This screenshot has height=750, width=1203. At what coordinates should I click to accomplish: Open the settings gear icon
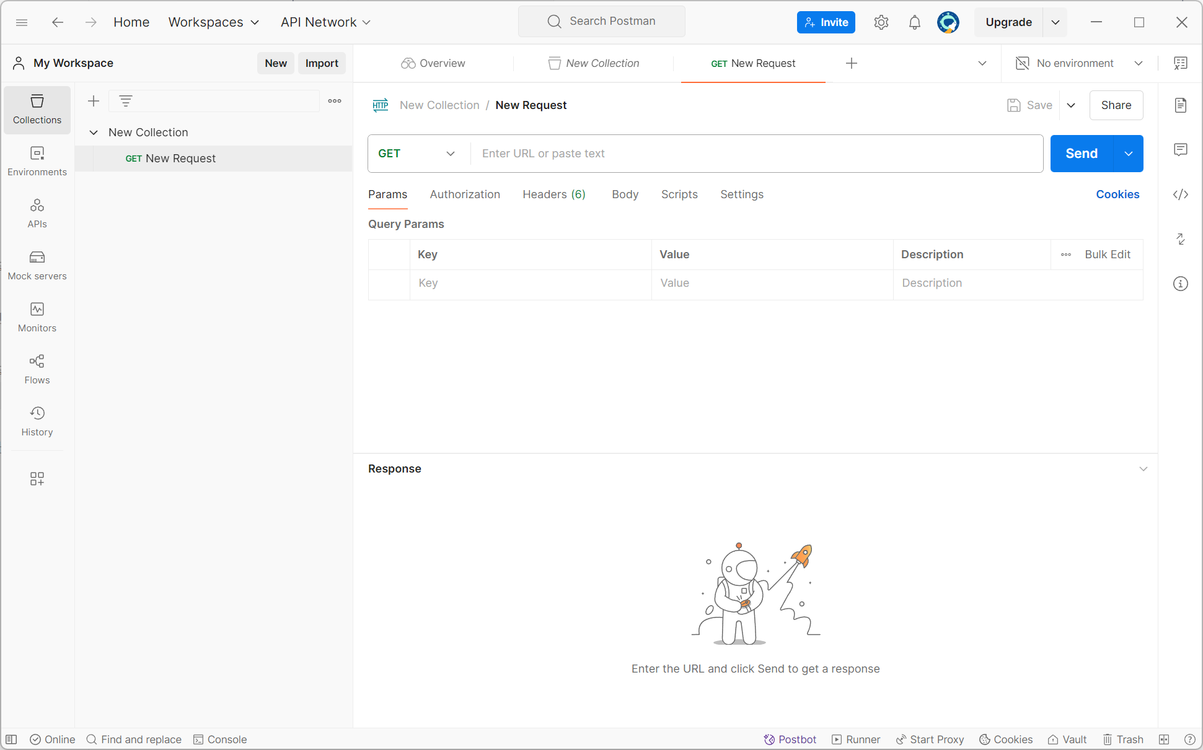[881, 22]
